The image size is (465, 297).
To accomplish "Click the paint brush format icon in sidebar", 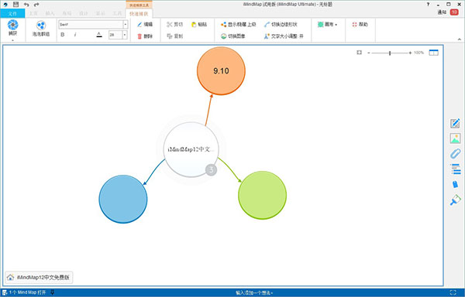I will [x=455, y=200].
